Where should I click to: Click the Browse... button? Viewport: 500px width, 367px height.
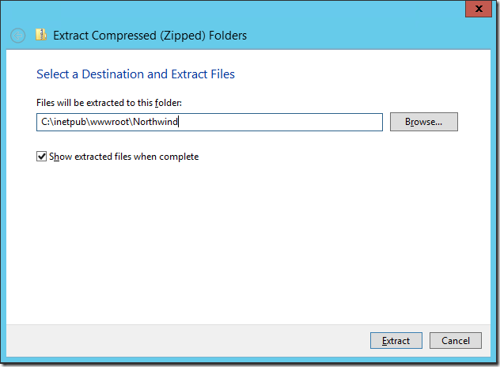tap(423, 122)
